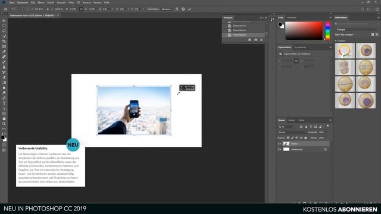The width and height of the screenshot is (381, 214).
Task: Toggle warp mode icon in options bar
Action: 177,9
